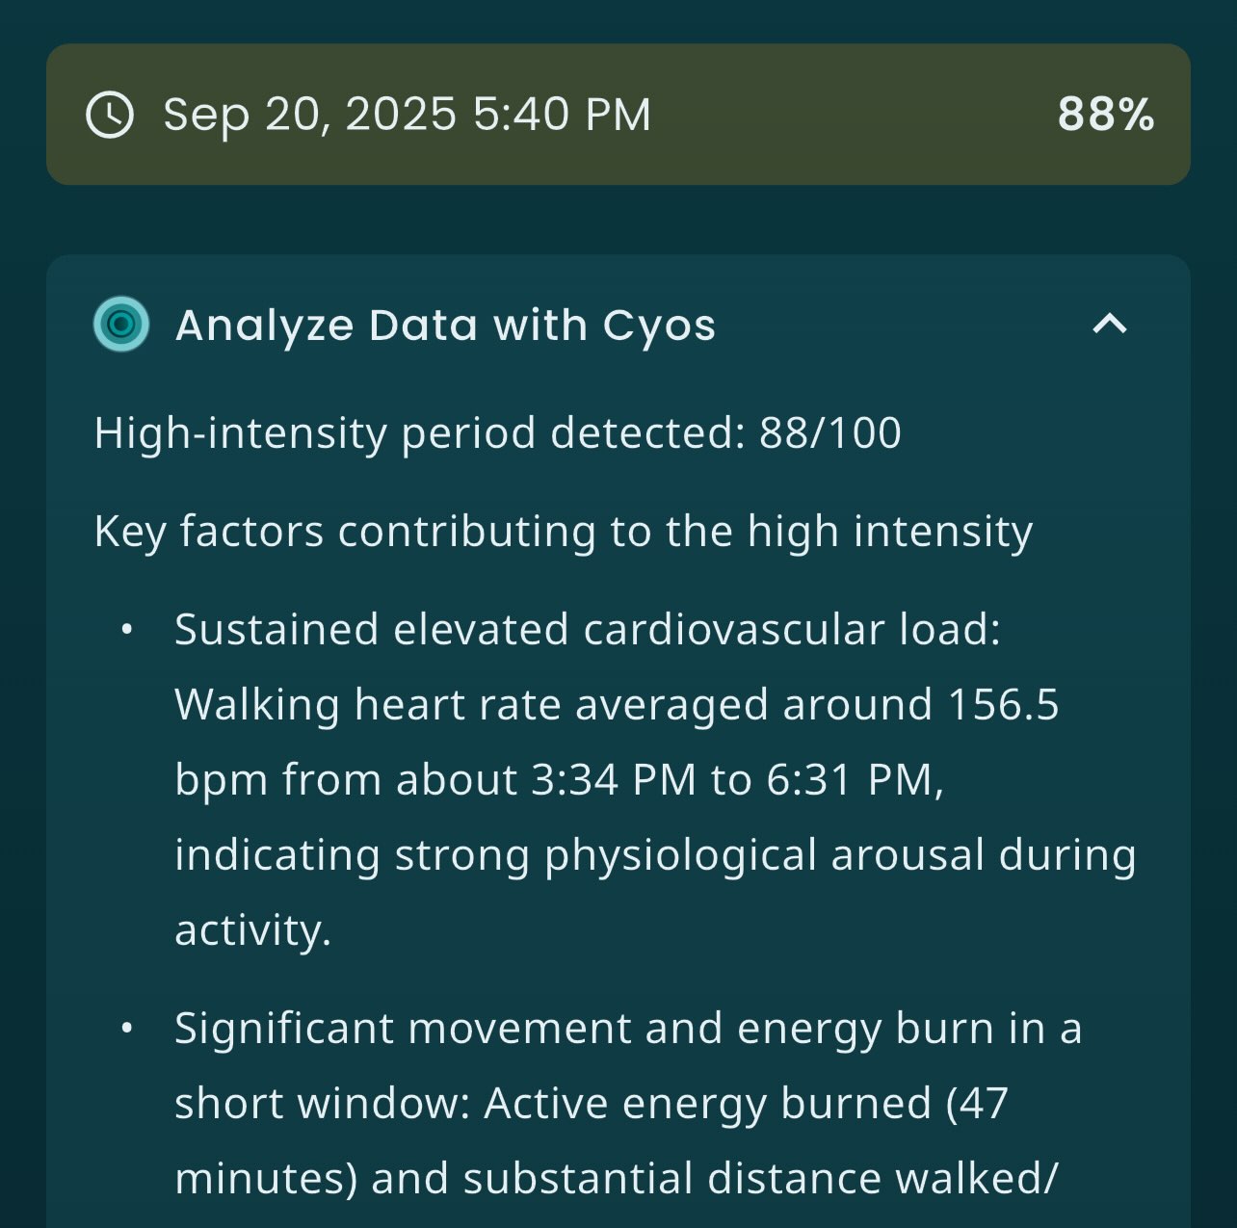Tap the Cyos concentric circles icon

pos(121,325)
